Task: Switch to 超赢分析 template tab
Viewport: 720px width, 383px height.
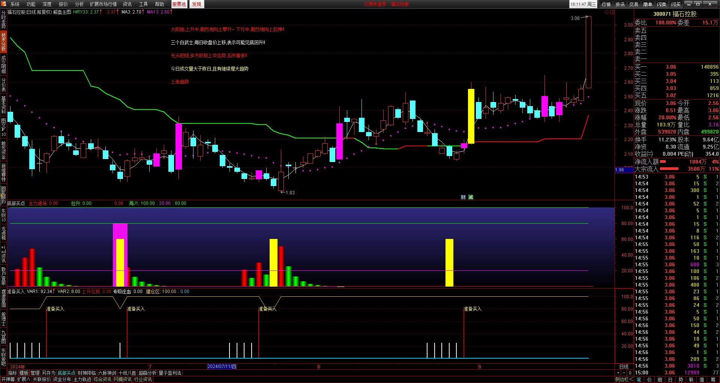Action: pyautogui.click(x=147, y=373)
